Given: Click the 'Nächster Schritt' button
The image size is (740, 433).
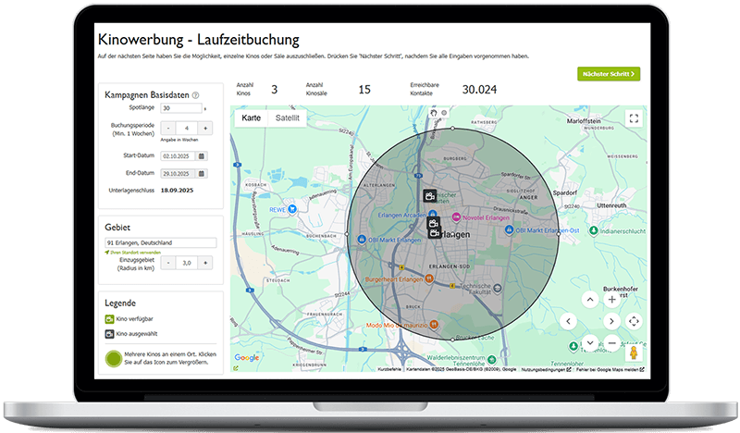Looking at the screenshot, I should pyautogui.click(x=609, y=74).
